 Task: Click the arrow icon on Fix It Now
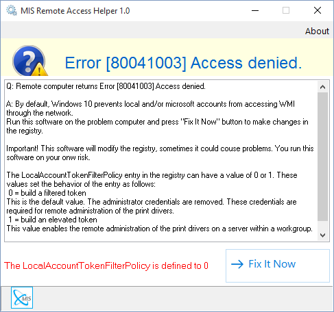pyautogui.click(x=237, y=264)
